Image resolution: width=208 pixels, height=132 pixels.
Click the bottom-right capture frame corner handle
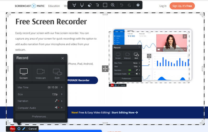pyautogui.click(x=201, y=122)
